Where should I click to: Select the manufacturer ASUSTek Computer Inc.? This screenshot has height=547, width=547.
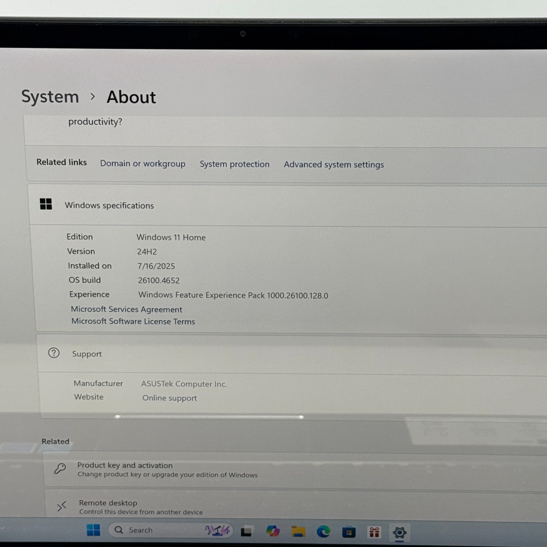coord(184,384)
